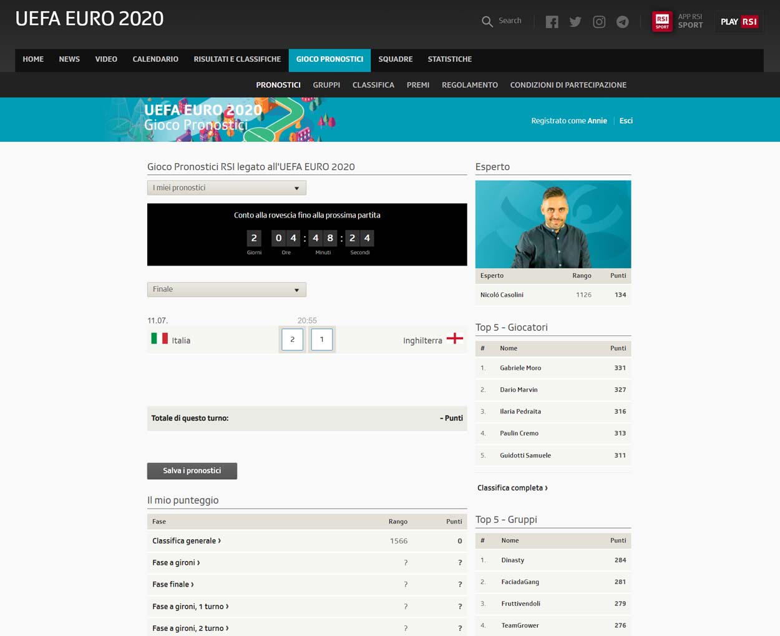Screen dimensions: 780x636
Task: Select player Paulin Cremo row
Action: tap(553, 434)
